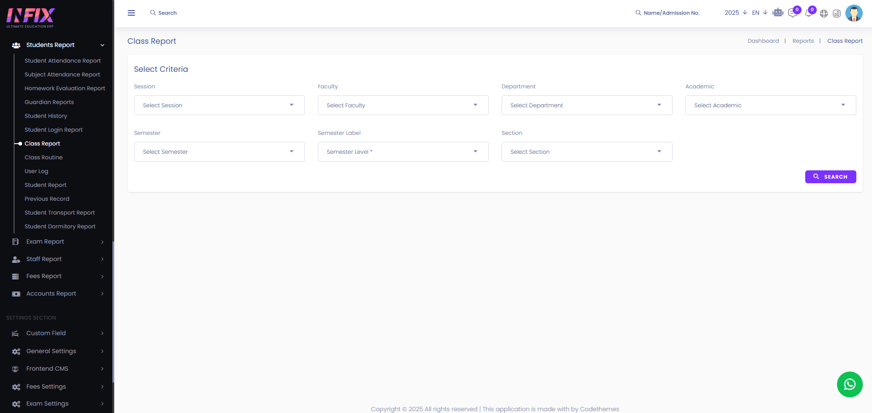Open the Select Faculty dropdown
Screen dimensions: 872x413
pyautogui.click(x=403, y=105)
